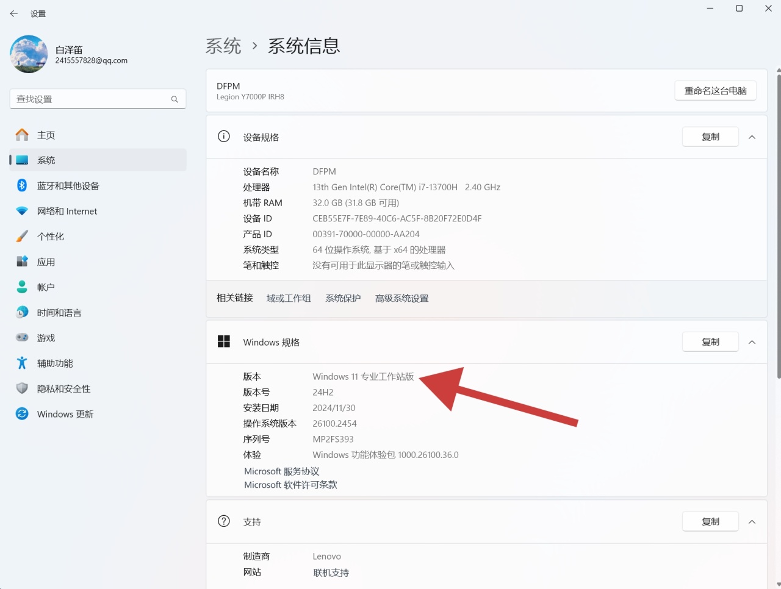The width and height of the screenshot is (781, 589).
Task: Click the manufacturer value Lenovo
Action: click(x=326, y=556)
